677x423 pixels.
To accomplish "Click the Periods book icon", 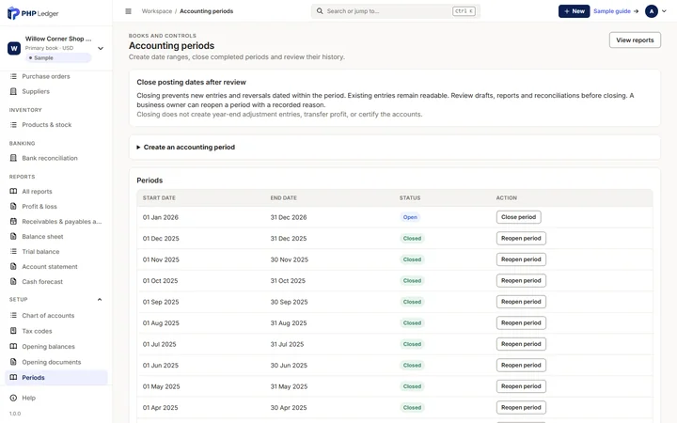I will (x=13, y=378).
